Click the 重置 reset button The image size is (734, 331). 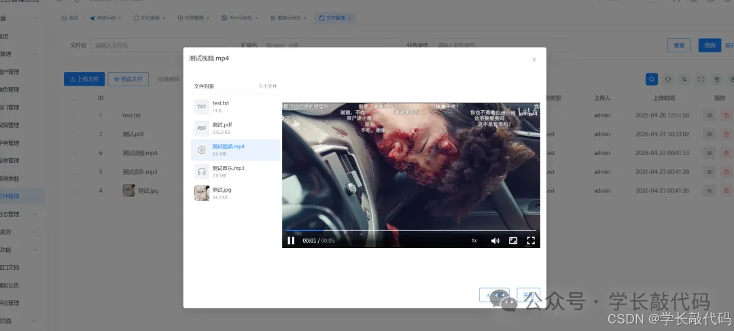click(679, 46)
